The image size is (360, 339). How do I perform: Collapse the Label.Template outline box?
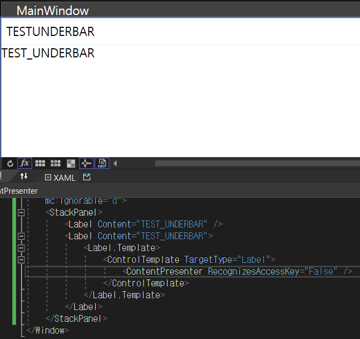(x=21, y=248)
